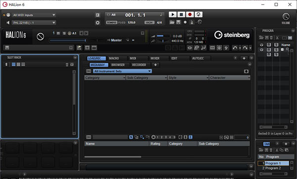Open the multi program preset dropdown arrow

click(71, 47)
